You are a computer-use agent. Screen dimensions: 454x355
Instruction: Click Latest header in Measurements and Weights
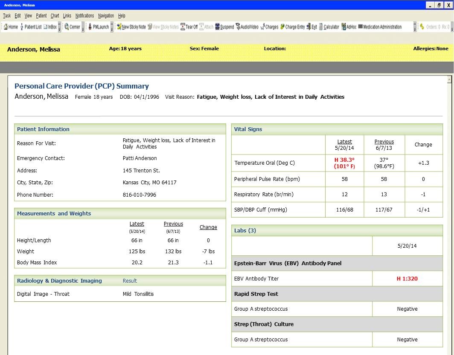point(137,224)
